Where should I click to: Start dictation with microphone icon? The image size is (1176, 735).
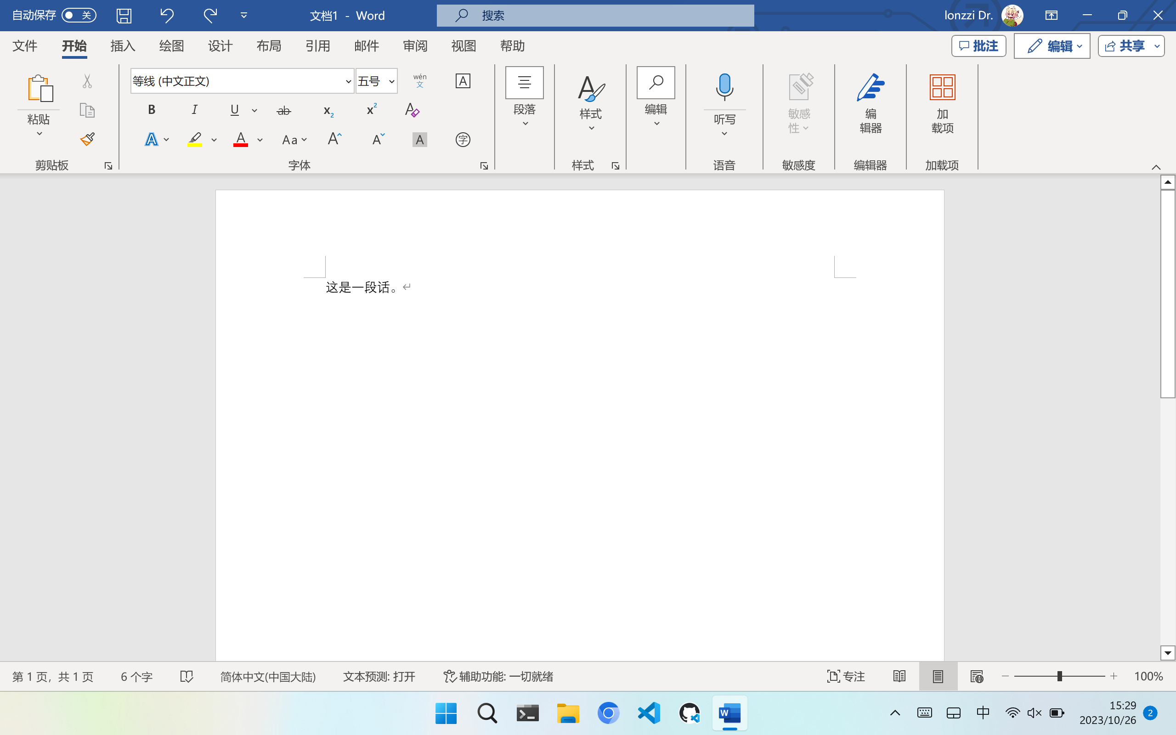pos(724,87)
